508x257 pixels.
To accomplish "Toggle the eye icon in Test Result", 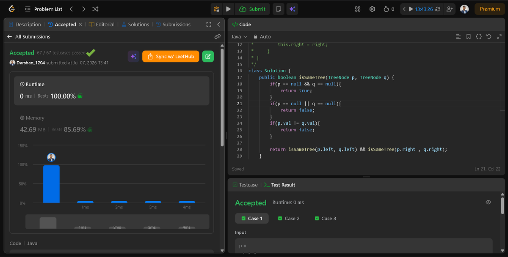I will click(x=489, y=202).
